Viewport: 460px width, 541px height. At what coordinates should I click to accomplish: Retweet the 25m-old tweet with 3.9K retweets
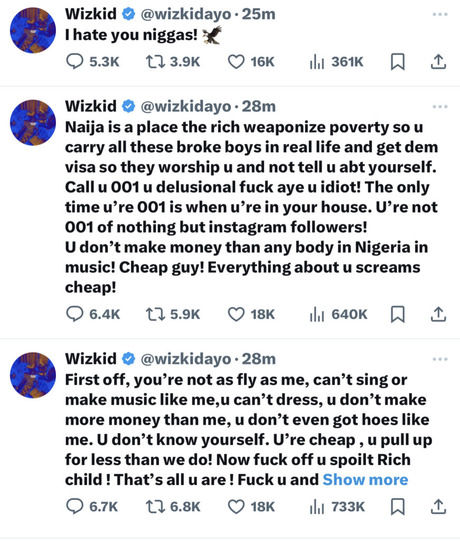[x=154, y=62]
